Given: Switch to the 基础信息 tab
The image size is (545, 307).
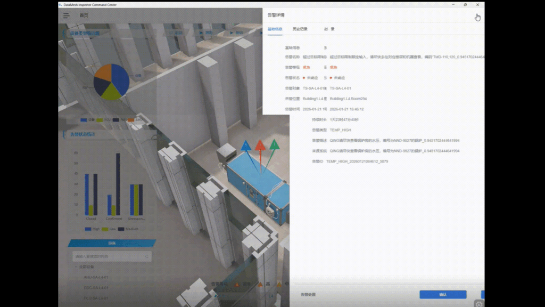Looking at the screenshot, I should click(x=275, y=29).
